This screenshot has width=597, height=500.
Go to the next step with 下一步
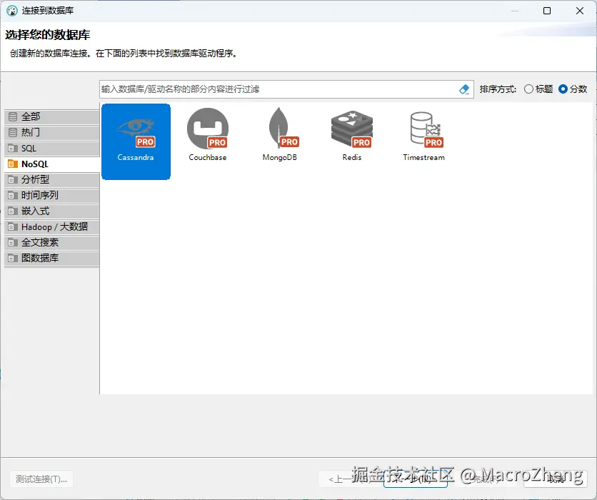point(416,479)
